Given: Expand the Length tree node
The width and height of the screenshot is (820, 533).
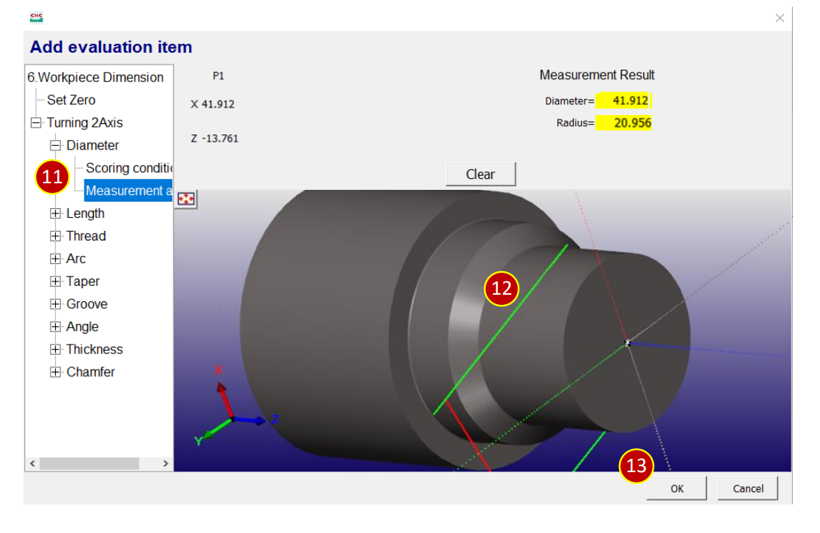Looking at the screenshot, I should point(56,213).
